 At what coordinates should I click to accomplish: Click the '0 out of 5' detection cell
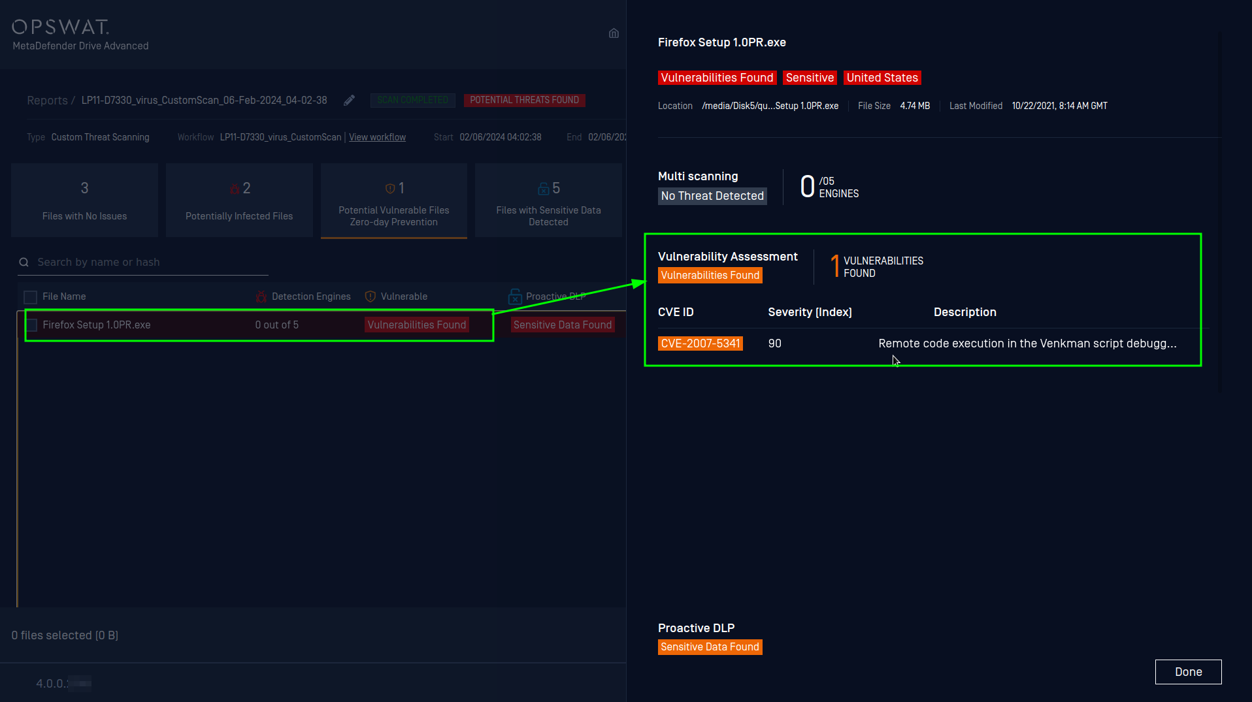pos(277,325)
